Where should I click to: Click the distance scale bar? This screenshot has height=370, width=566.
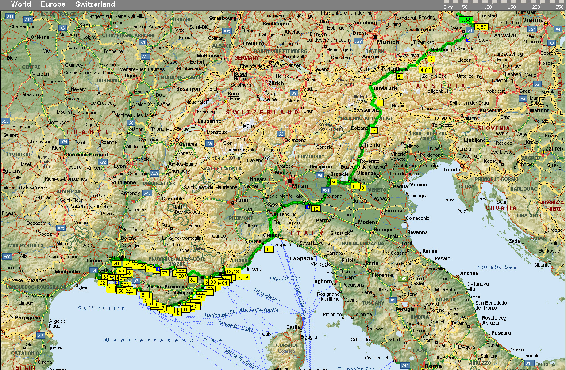504,2
